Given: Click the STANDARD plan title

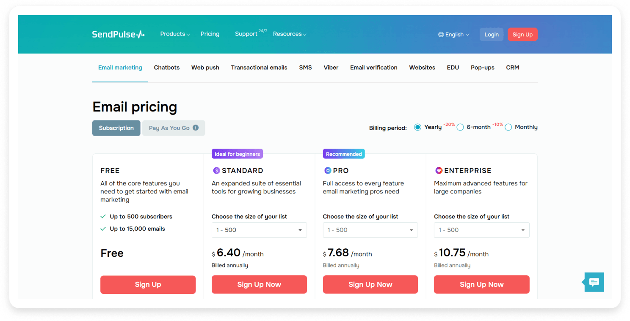Looking at the screenshot, I should [x=243, y=171].
